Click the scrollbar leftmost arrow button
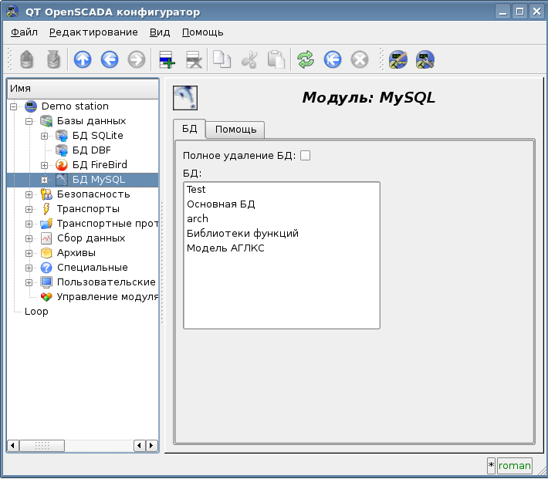The image size is (548, 479). (x=13, y=446)
